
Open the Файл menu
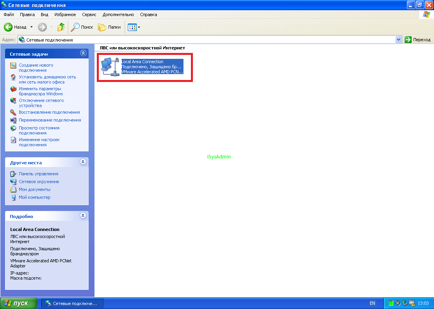(9, 15)
